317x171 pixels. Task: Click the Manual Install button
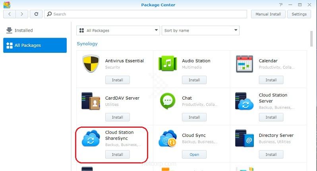click(x=268, y=14)
